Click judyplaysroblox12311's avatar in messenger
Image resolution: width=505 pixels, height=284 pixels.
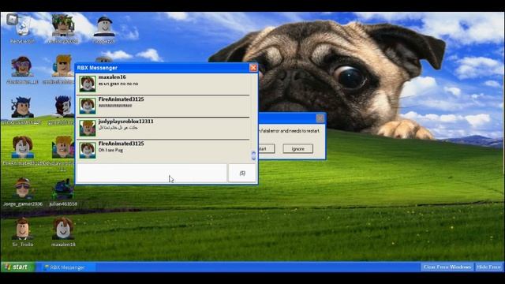(88, 128)
